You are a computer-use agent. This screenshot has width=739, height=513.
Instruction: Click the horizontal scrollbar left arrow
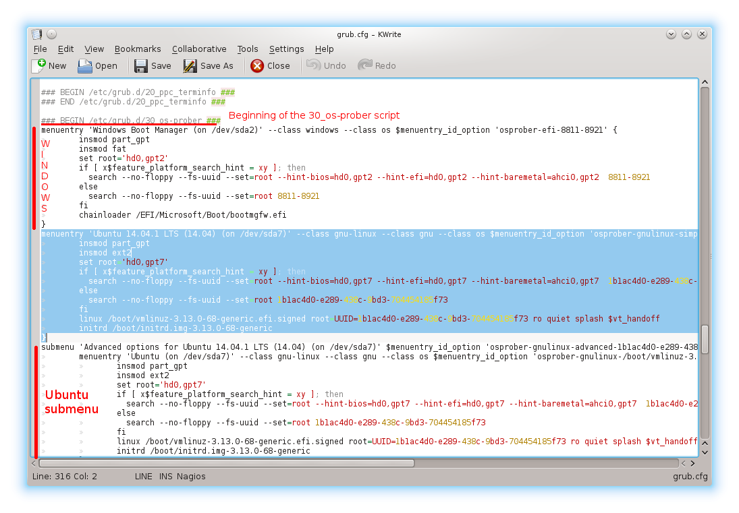34,463
